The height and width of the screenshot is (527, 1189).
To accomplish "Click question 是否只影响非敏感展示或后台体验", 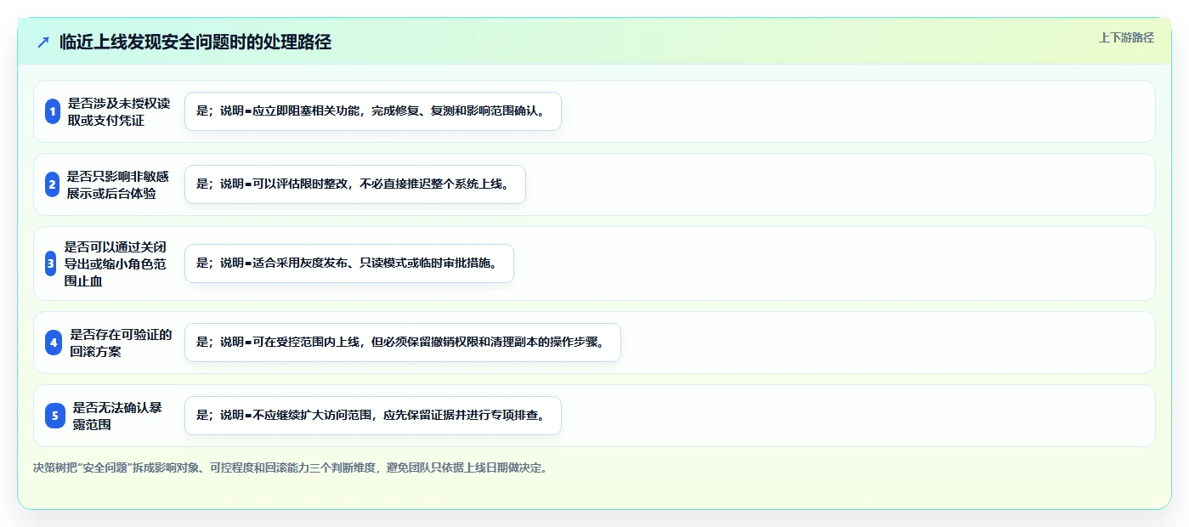I will (118, 184).
